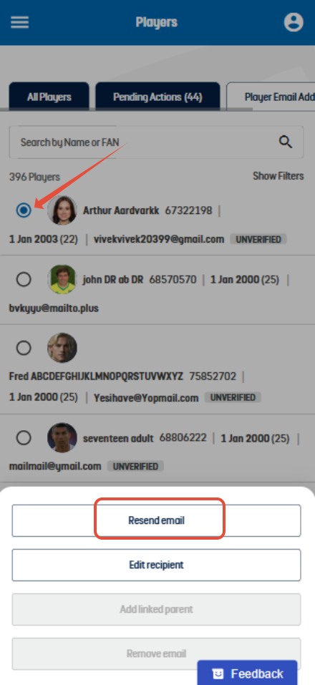The height and width of the screenshot is (685, 315).
Task: Click the vivekvivek20399@gmail.com email address
Action: point(159,239)
